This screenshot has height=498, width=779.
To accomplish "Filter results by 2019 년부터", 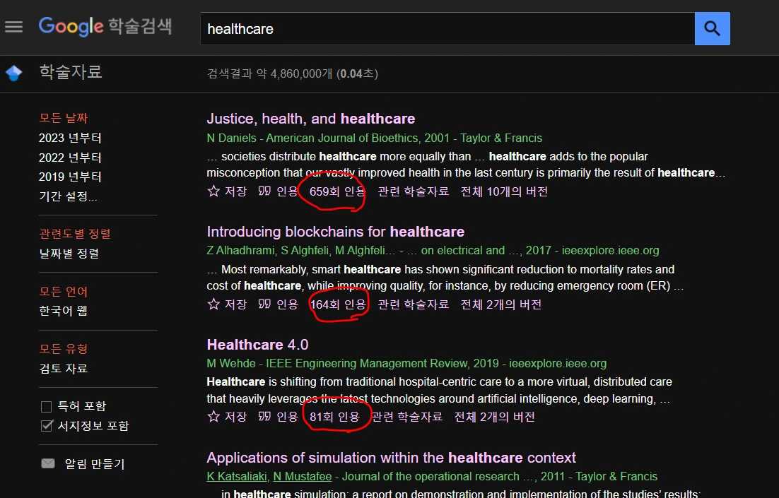I will click(70, 177).
